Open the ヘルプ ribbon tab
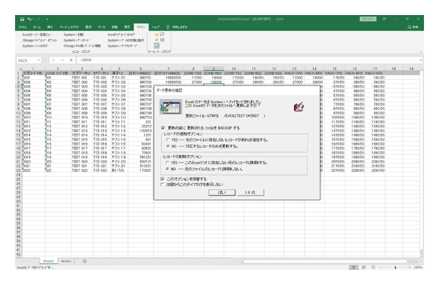The image size is (439, 282). tap(156, 27)
